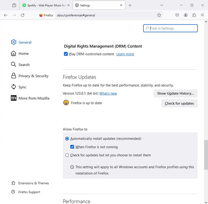Click the Firefox identity icon in the address bar
Viewport: 208px width, 204px height.
pyautogui.click(x=41, y=15)
